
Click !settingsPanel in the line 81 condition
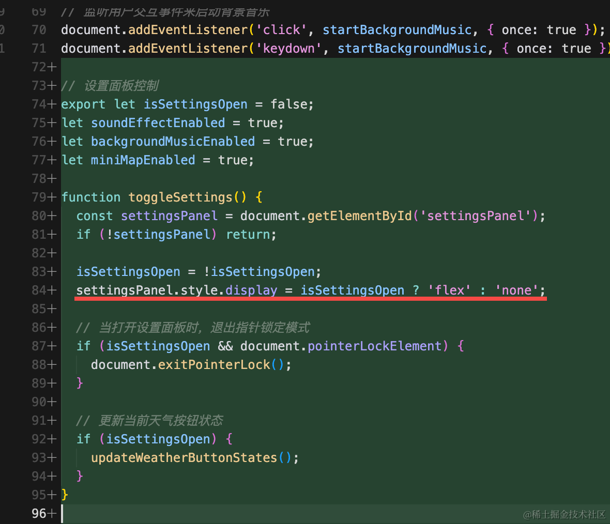[158, 235]
